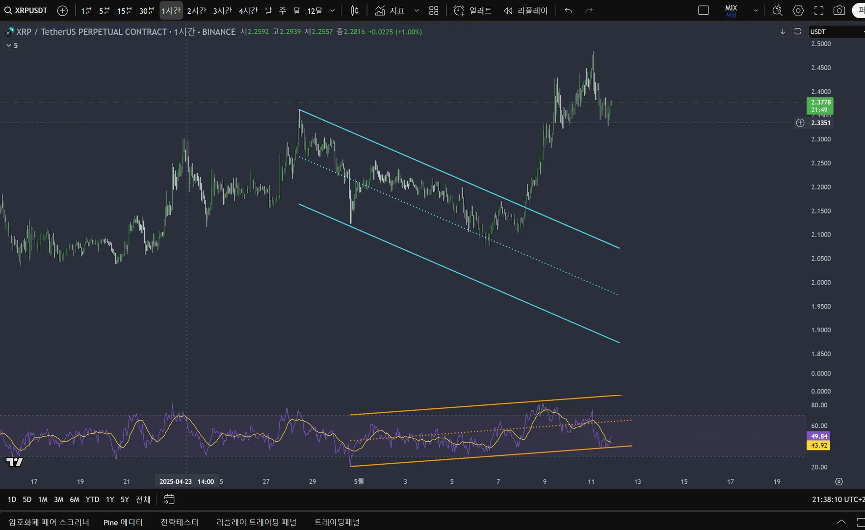Set date range to 6M
This screenshot has height=530, width=865.
point(75,499)
